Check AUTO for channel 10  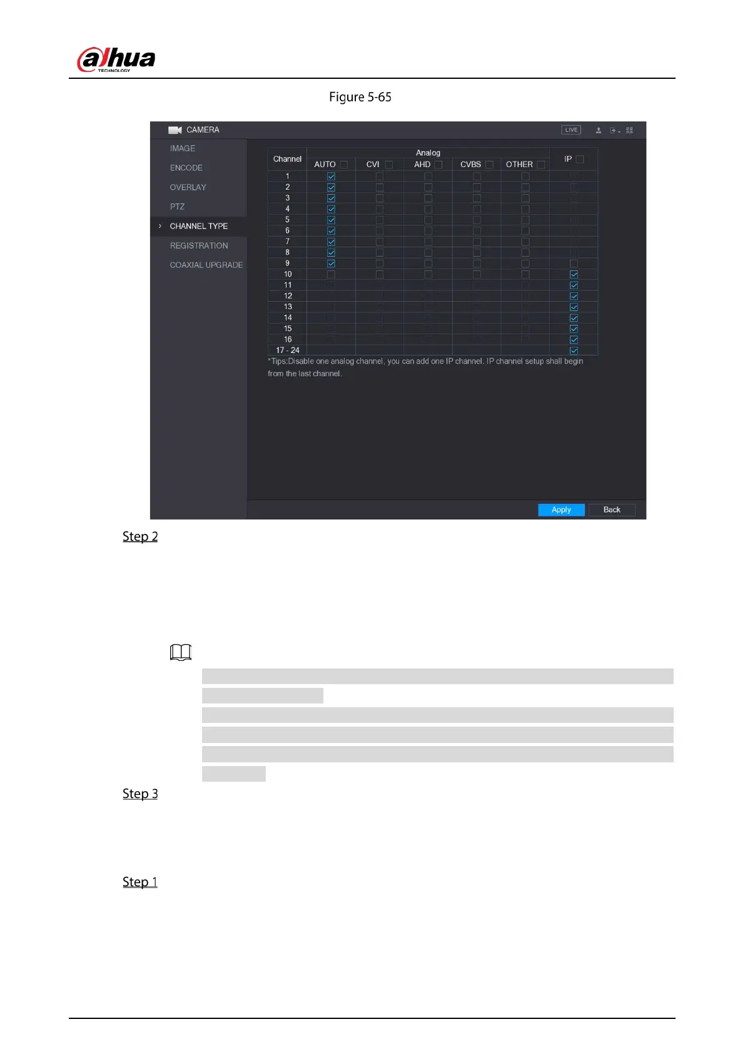pyautogui.click(x=331, y=274)
